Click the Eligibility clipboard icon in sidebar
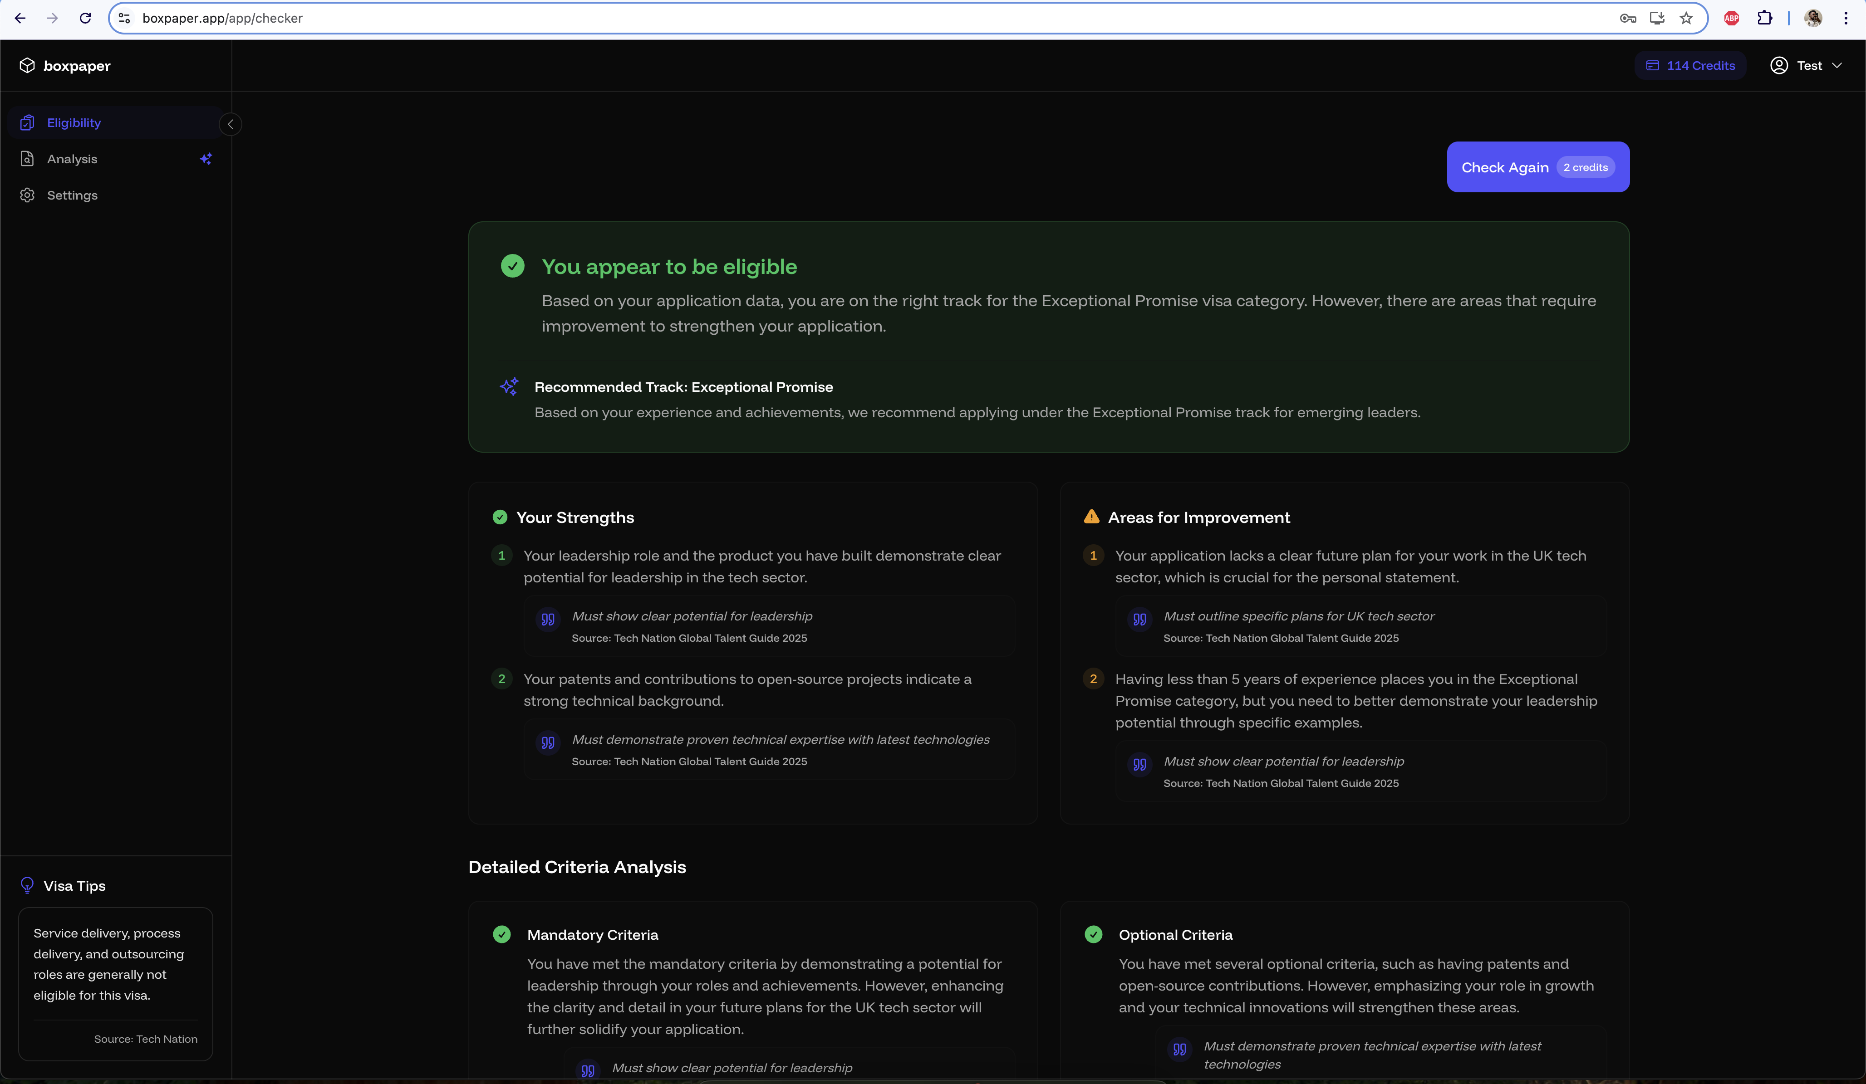Viewport: 1866px width, 1084px height. [27, 123]
